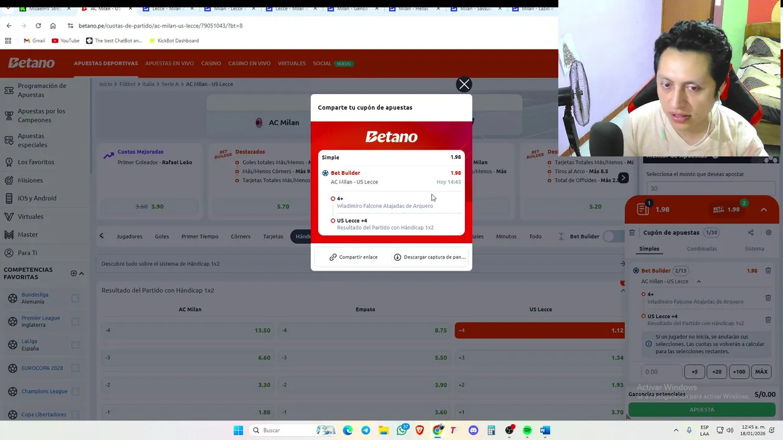Toggle the Bet Builder switch
Screen dimensions: 783x440
[613, 237]
